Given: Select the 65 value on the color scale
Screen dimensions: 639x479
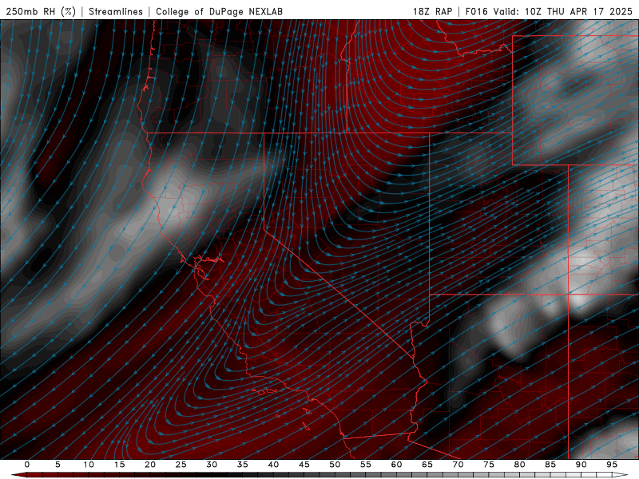Looking at the screenshot, I should tap(427, 465).
